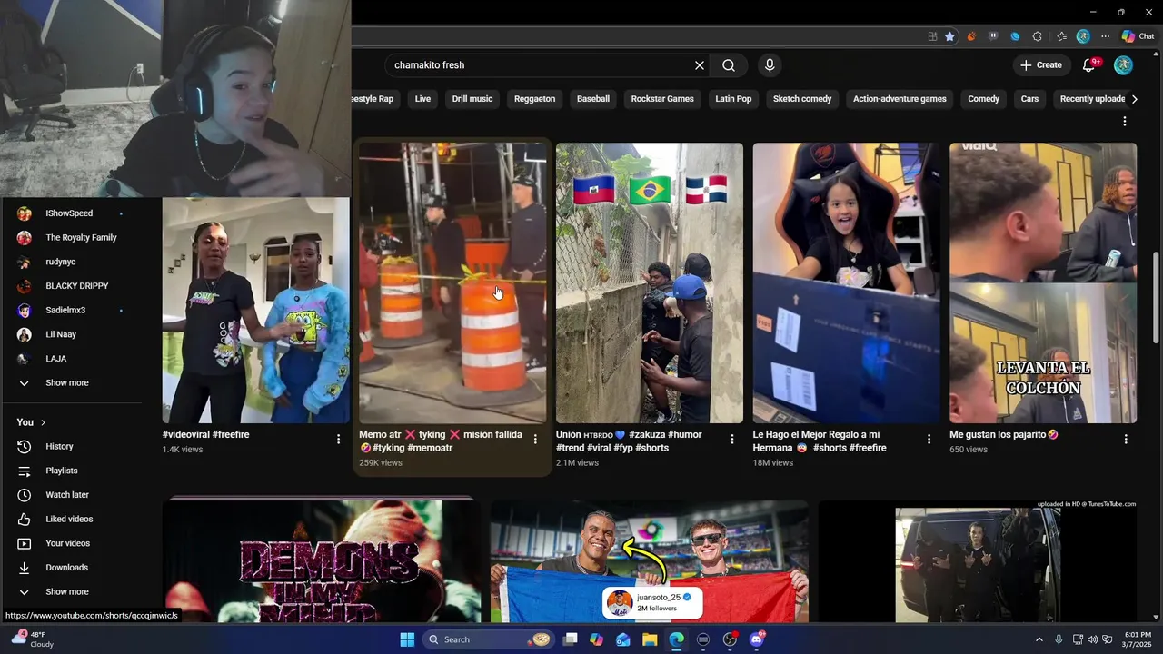Show next filter chips with right arrow
The image size is (1163, 654).
1134,99
